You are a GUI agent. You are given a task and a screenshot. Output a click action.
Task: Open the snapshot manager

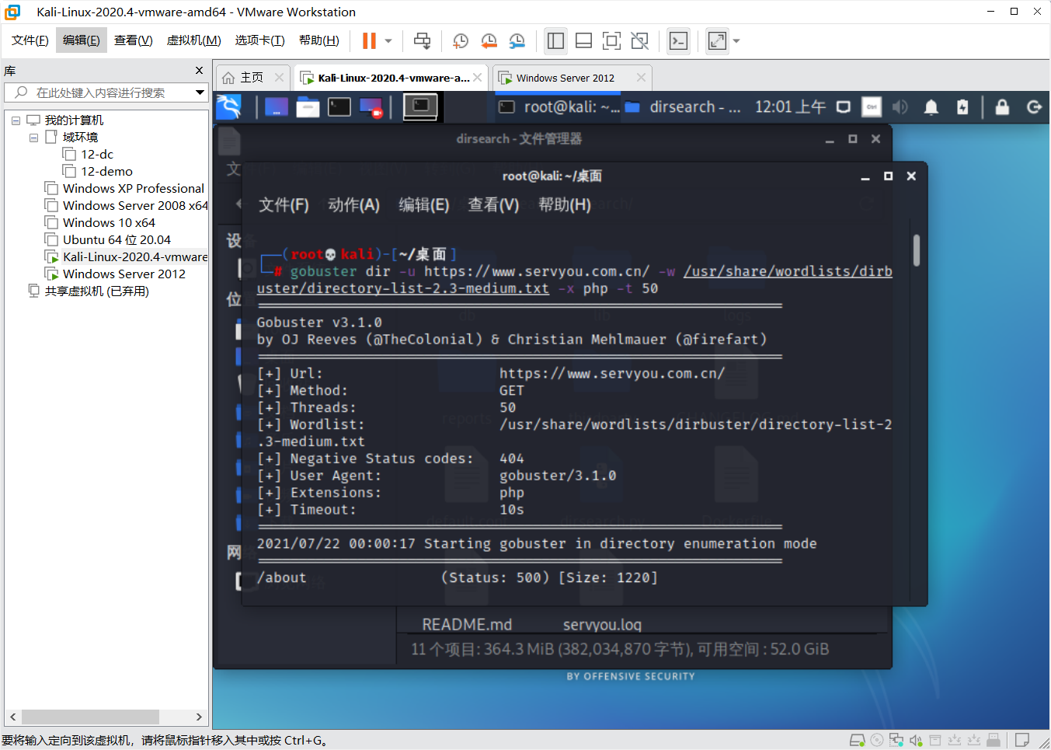[517, 40]
